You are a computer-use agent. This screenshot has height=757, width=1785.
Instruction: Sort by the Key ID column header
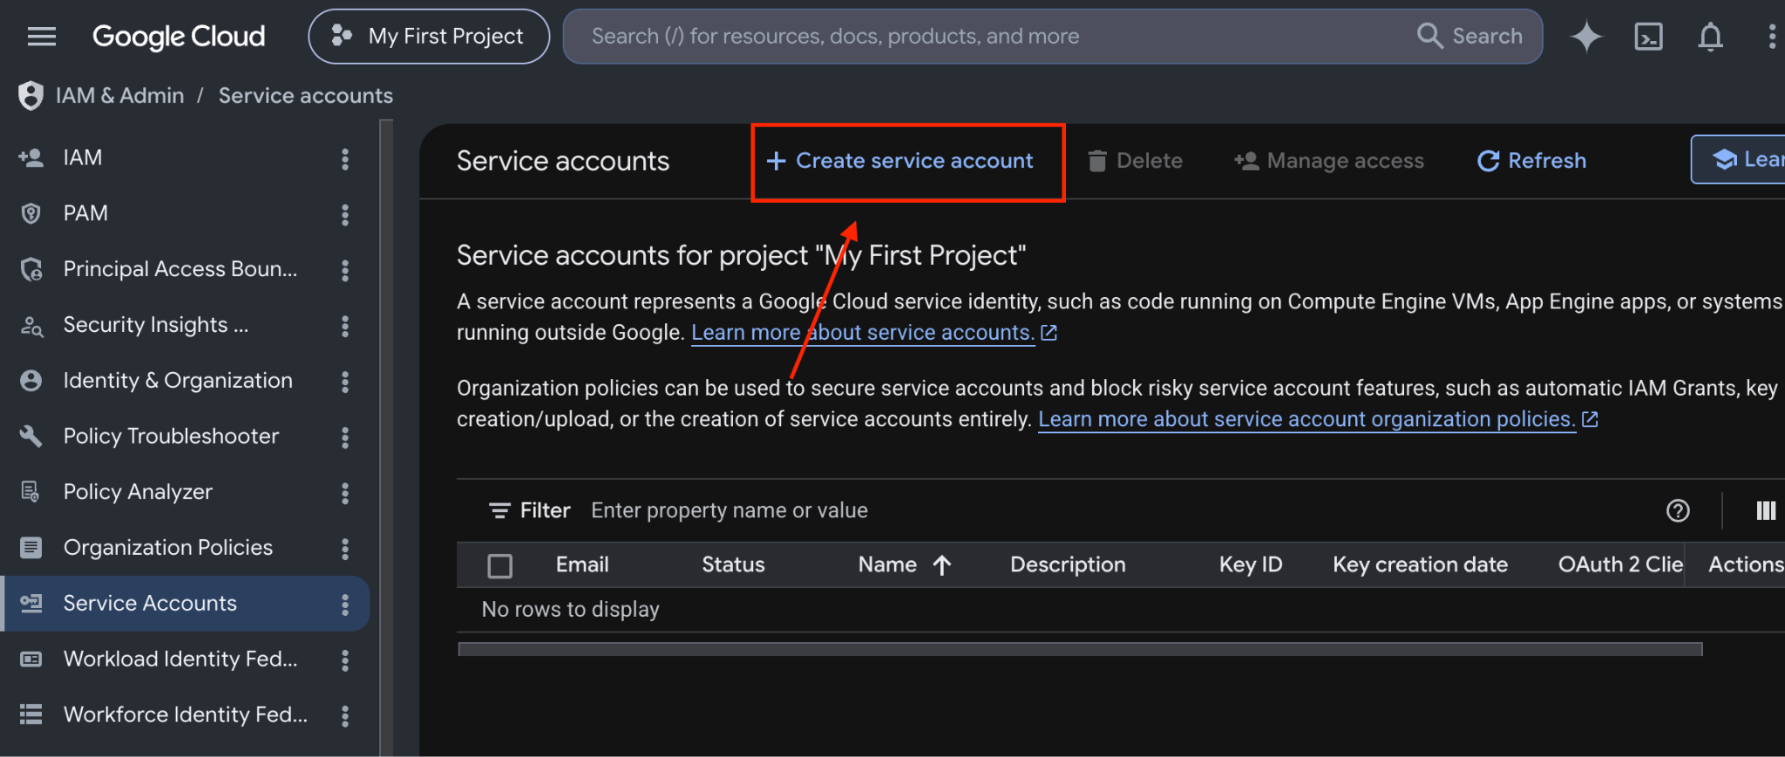point(1251,564)
